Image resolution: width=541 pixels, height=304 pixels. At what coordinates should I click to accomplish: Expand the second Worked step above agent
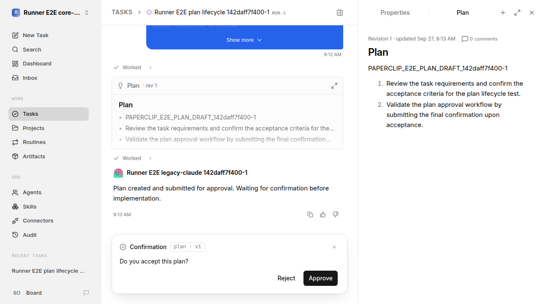(133, 158)
